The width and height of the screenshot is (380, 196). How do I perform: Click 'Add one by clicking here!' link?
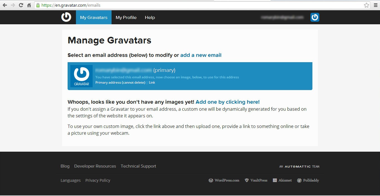click(228, 102)
